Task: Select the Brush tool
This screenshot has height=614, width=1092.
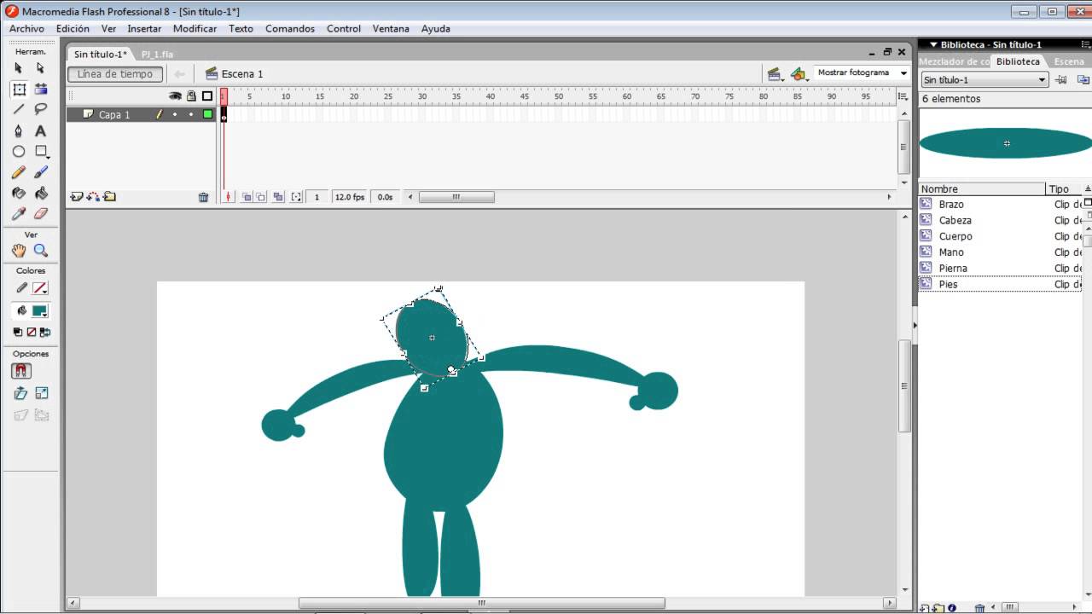Action: (x=40, y=172)
